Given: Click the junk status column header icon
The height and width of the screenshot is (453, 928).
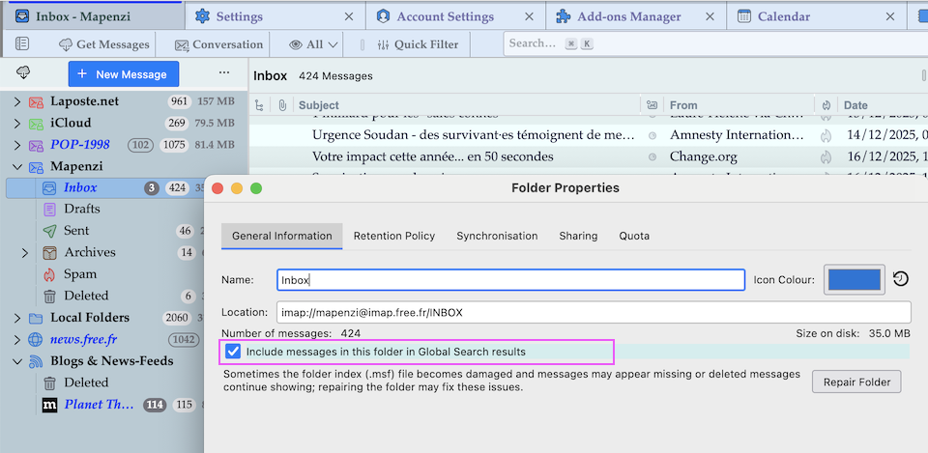Looking at the screenshot, I should 826,105.
